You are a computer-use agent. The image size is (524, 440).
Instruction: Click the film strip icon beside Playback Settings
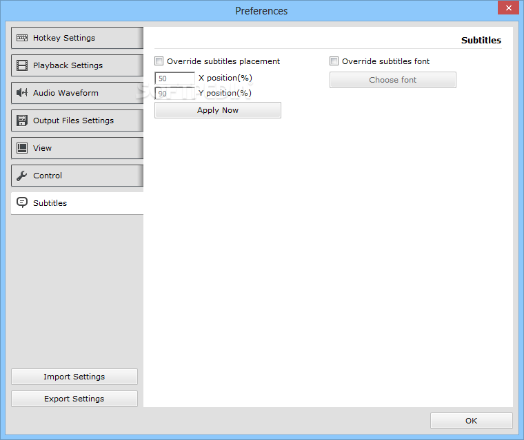click(x=22, y=65)
